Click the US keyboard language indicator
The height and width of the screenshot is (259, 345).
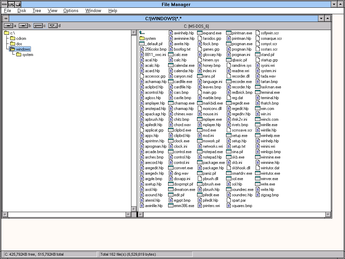tap(11, 4)
